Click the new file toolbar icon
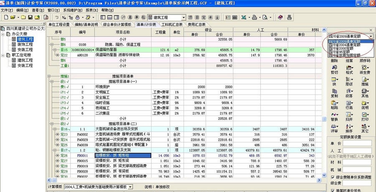 [5, 17]
